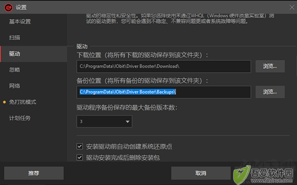This screenshot has height=185, width=297.
Task: Browse for the 下载位置 folder
Action: 270,66
